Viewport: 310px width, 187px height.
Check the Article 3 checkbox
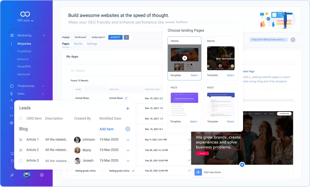pyautogui.click(x=21, y=161)
